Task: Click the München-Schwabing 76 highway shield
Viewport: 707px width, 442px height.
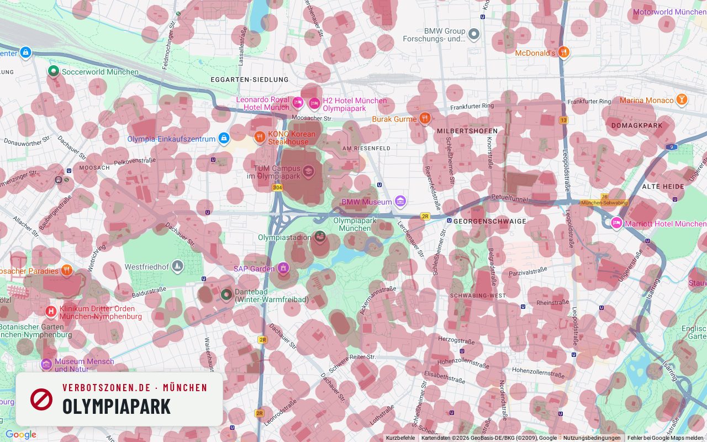Action: [604, 199]
